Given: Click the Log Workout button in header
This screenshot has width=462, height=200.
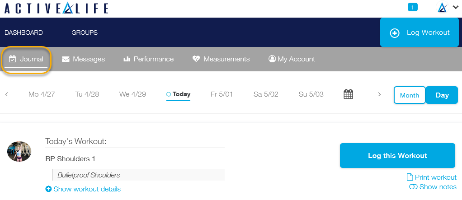Looking at the screenshot, I should (419, 33).
